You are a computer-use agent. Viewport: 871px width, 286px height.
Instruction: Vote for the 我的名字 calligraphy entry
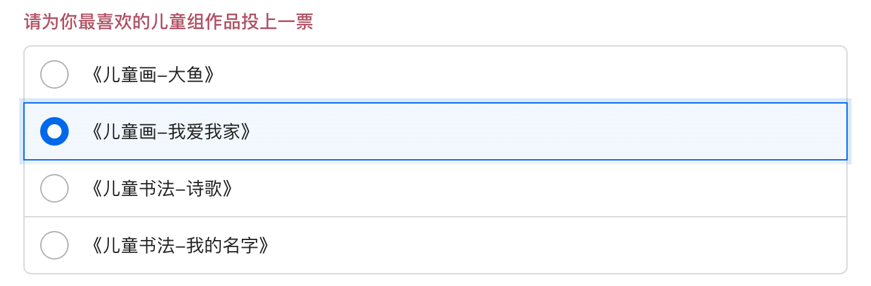click(54, 245)
